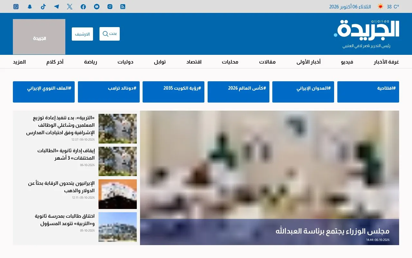Click thumbnail beside اختناق طالبات بمدرسة article
The image size is (412, 258).
point(117,227)
